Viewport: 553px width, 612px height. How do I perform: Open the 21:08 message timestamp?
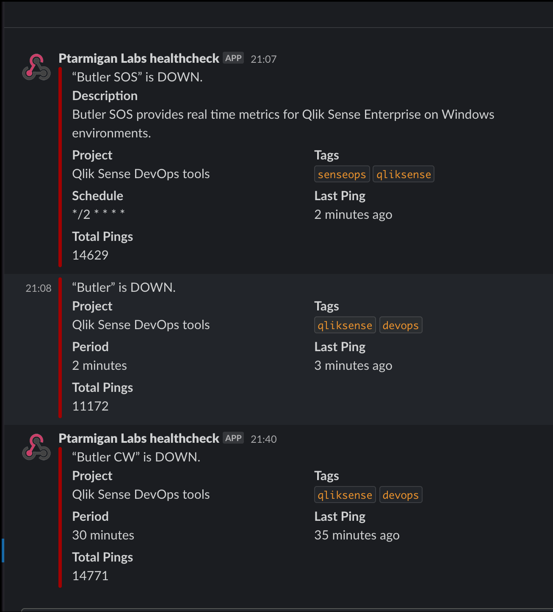point(39,288)
